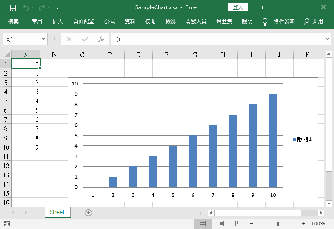Click the 登入 sign-in button
Image resolution: width=334 pixels, height=229 pixels.
pyautogui.click(x=238, y=7)
